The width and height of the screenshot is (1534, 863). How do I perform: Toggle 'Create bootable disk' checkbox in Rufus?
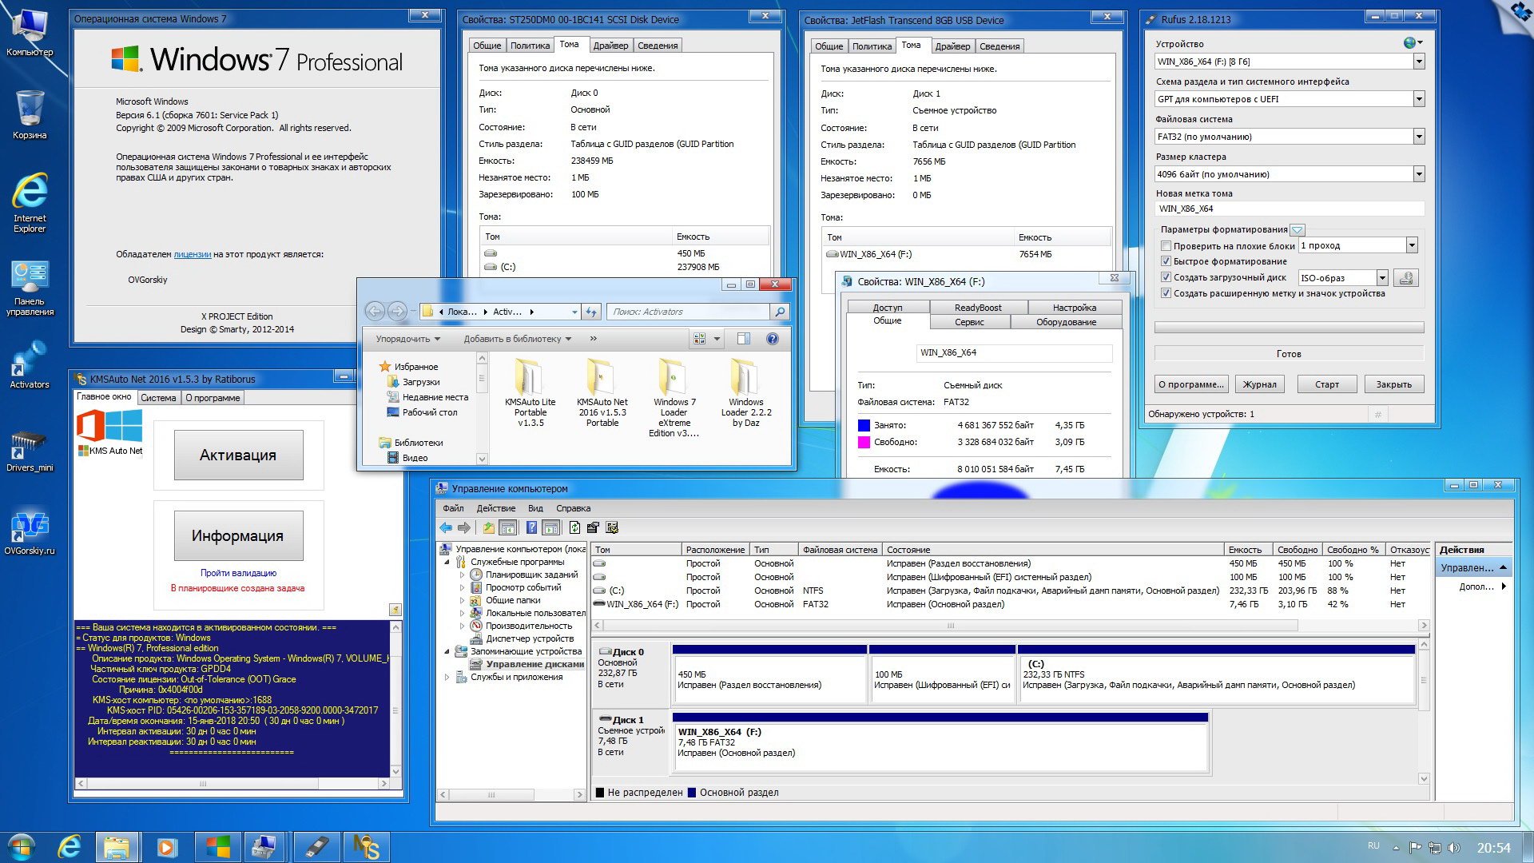(x=1166, y=277)
